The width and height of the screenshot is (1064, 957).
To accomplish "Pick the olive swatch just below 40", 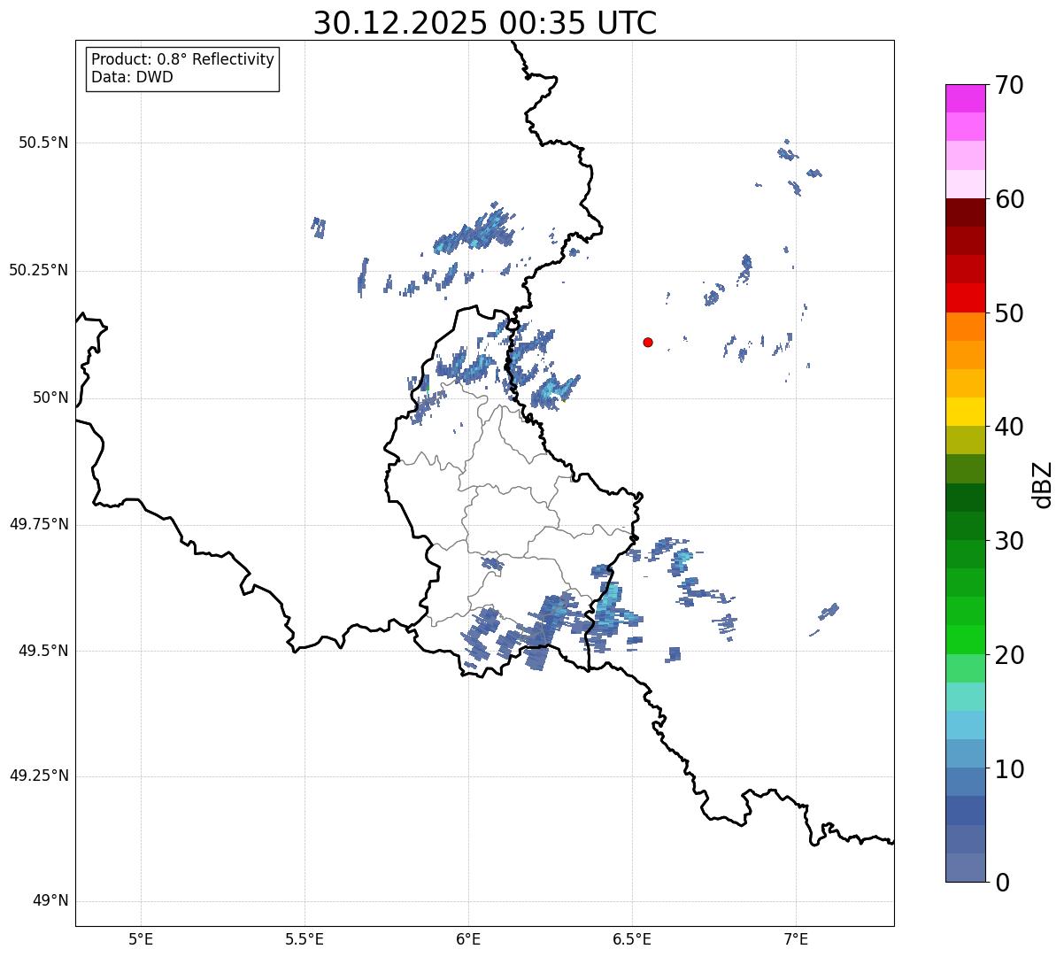I will tap(965, 440).
